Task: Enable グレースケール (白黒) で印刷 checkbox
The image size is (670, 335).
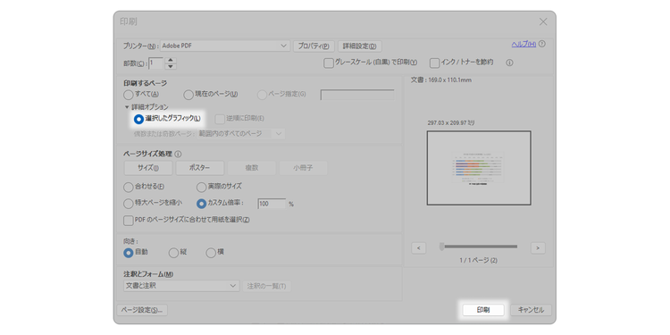Action: pyautogui.click(x=328, y=63)
